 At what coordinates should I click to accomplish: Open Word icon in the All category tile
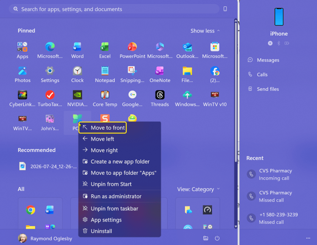point(49,210)
